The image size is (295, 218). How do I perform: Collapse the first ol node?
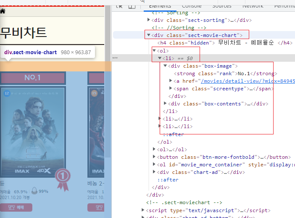click(x=154, y=50)
